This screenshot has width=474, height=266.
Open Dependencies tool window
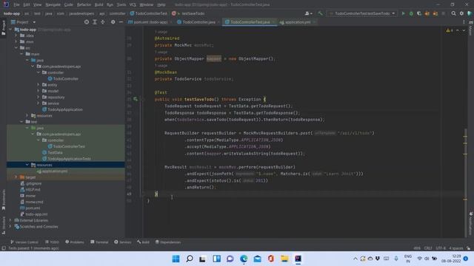(x=168, y=242)
